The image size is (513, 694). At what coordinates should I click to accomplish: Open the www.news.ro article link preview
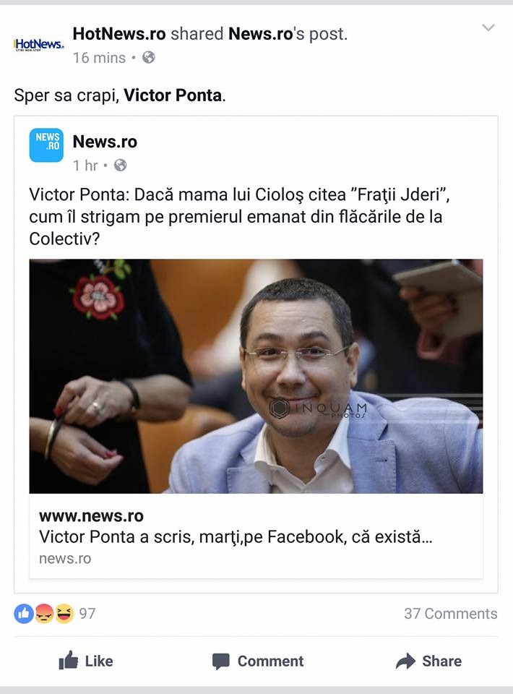pyautogui.click(x=256, y=536)
